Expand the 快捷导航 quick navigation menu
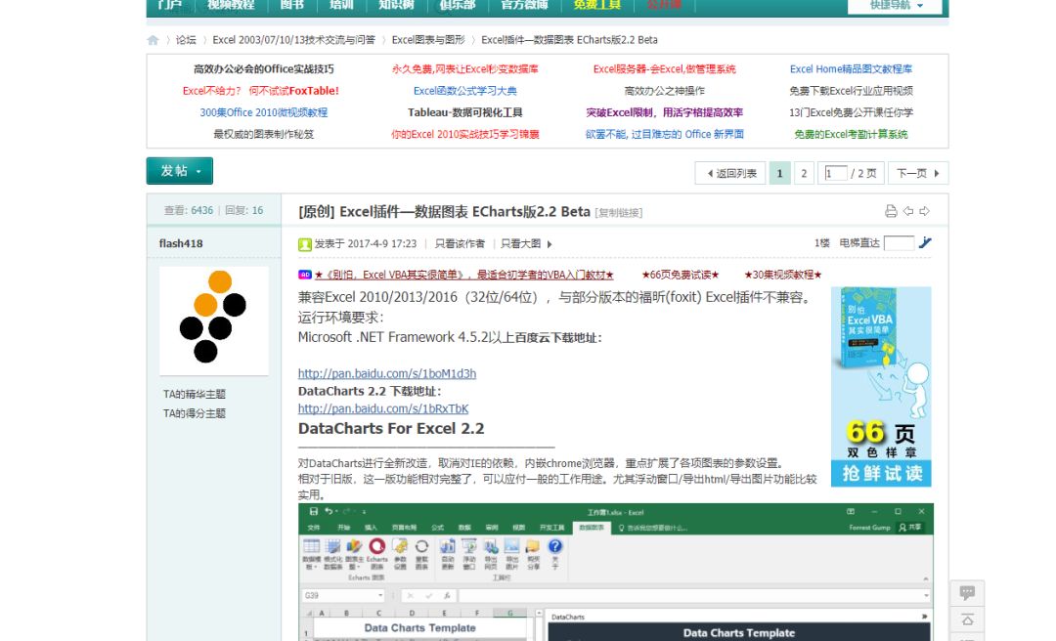The width and height of the screenshot is (1056, 641). click(896, 6)
